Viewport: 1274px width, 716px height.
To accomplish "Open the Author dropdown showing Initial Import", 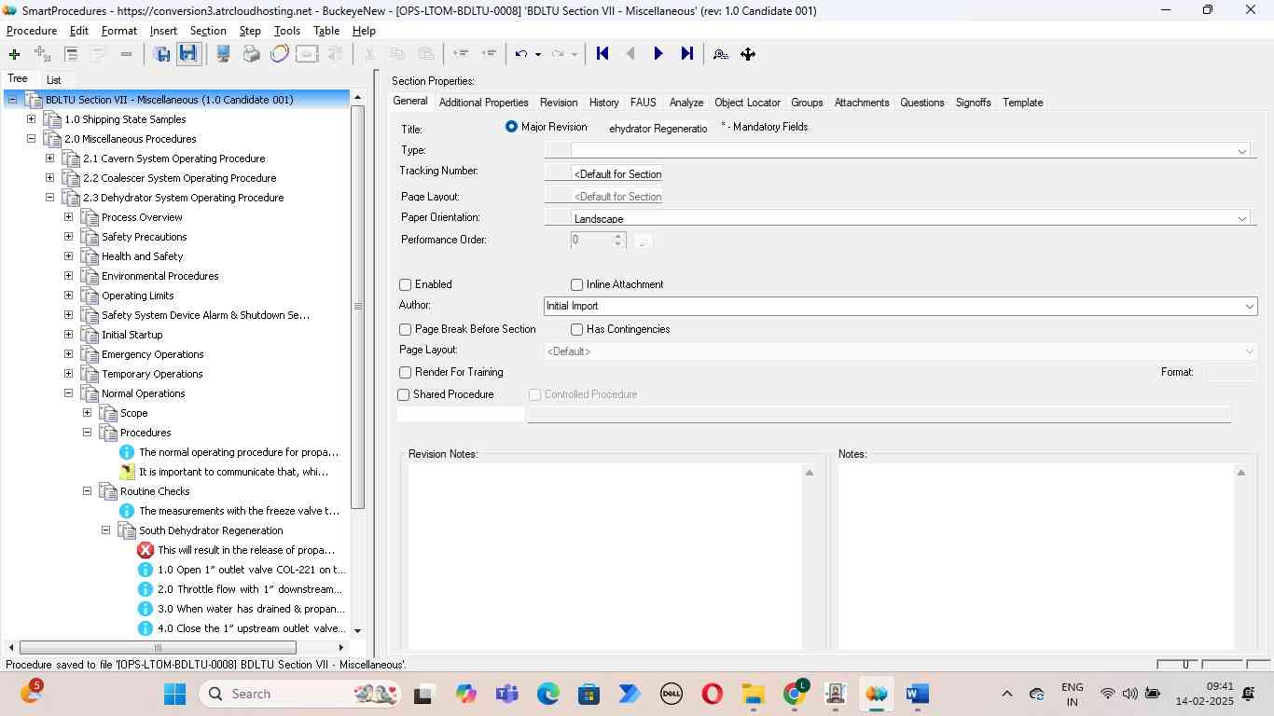I will pyautogui.click(x=1249, y=306).
